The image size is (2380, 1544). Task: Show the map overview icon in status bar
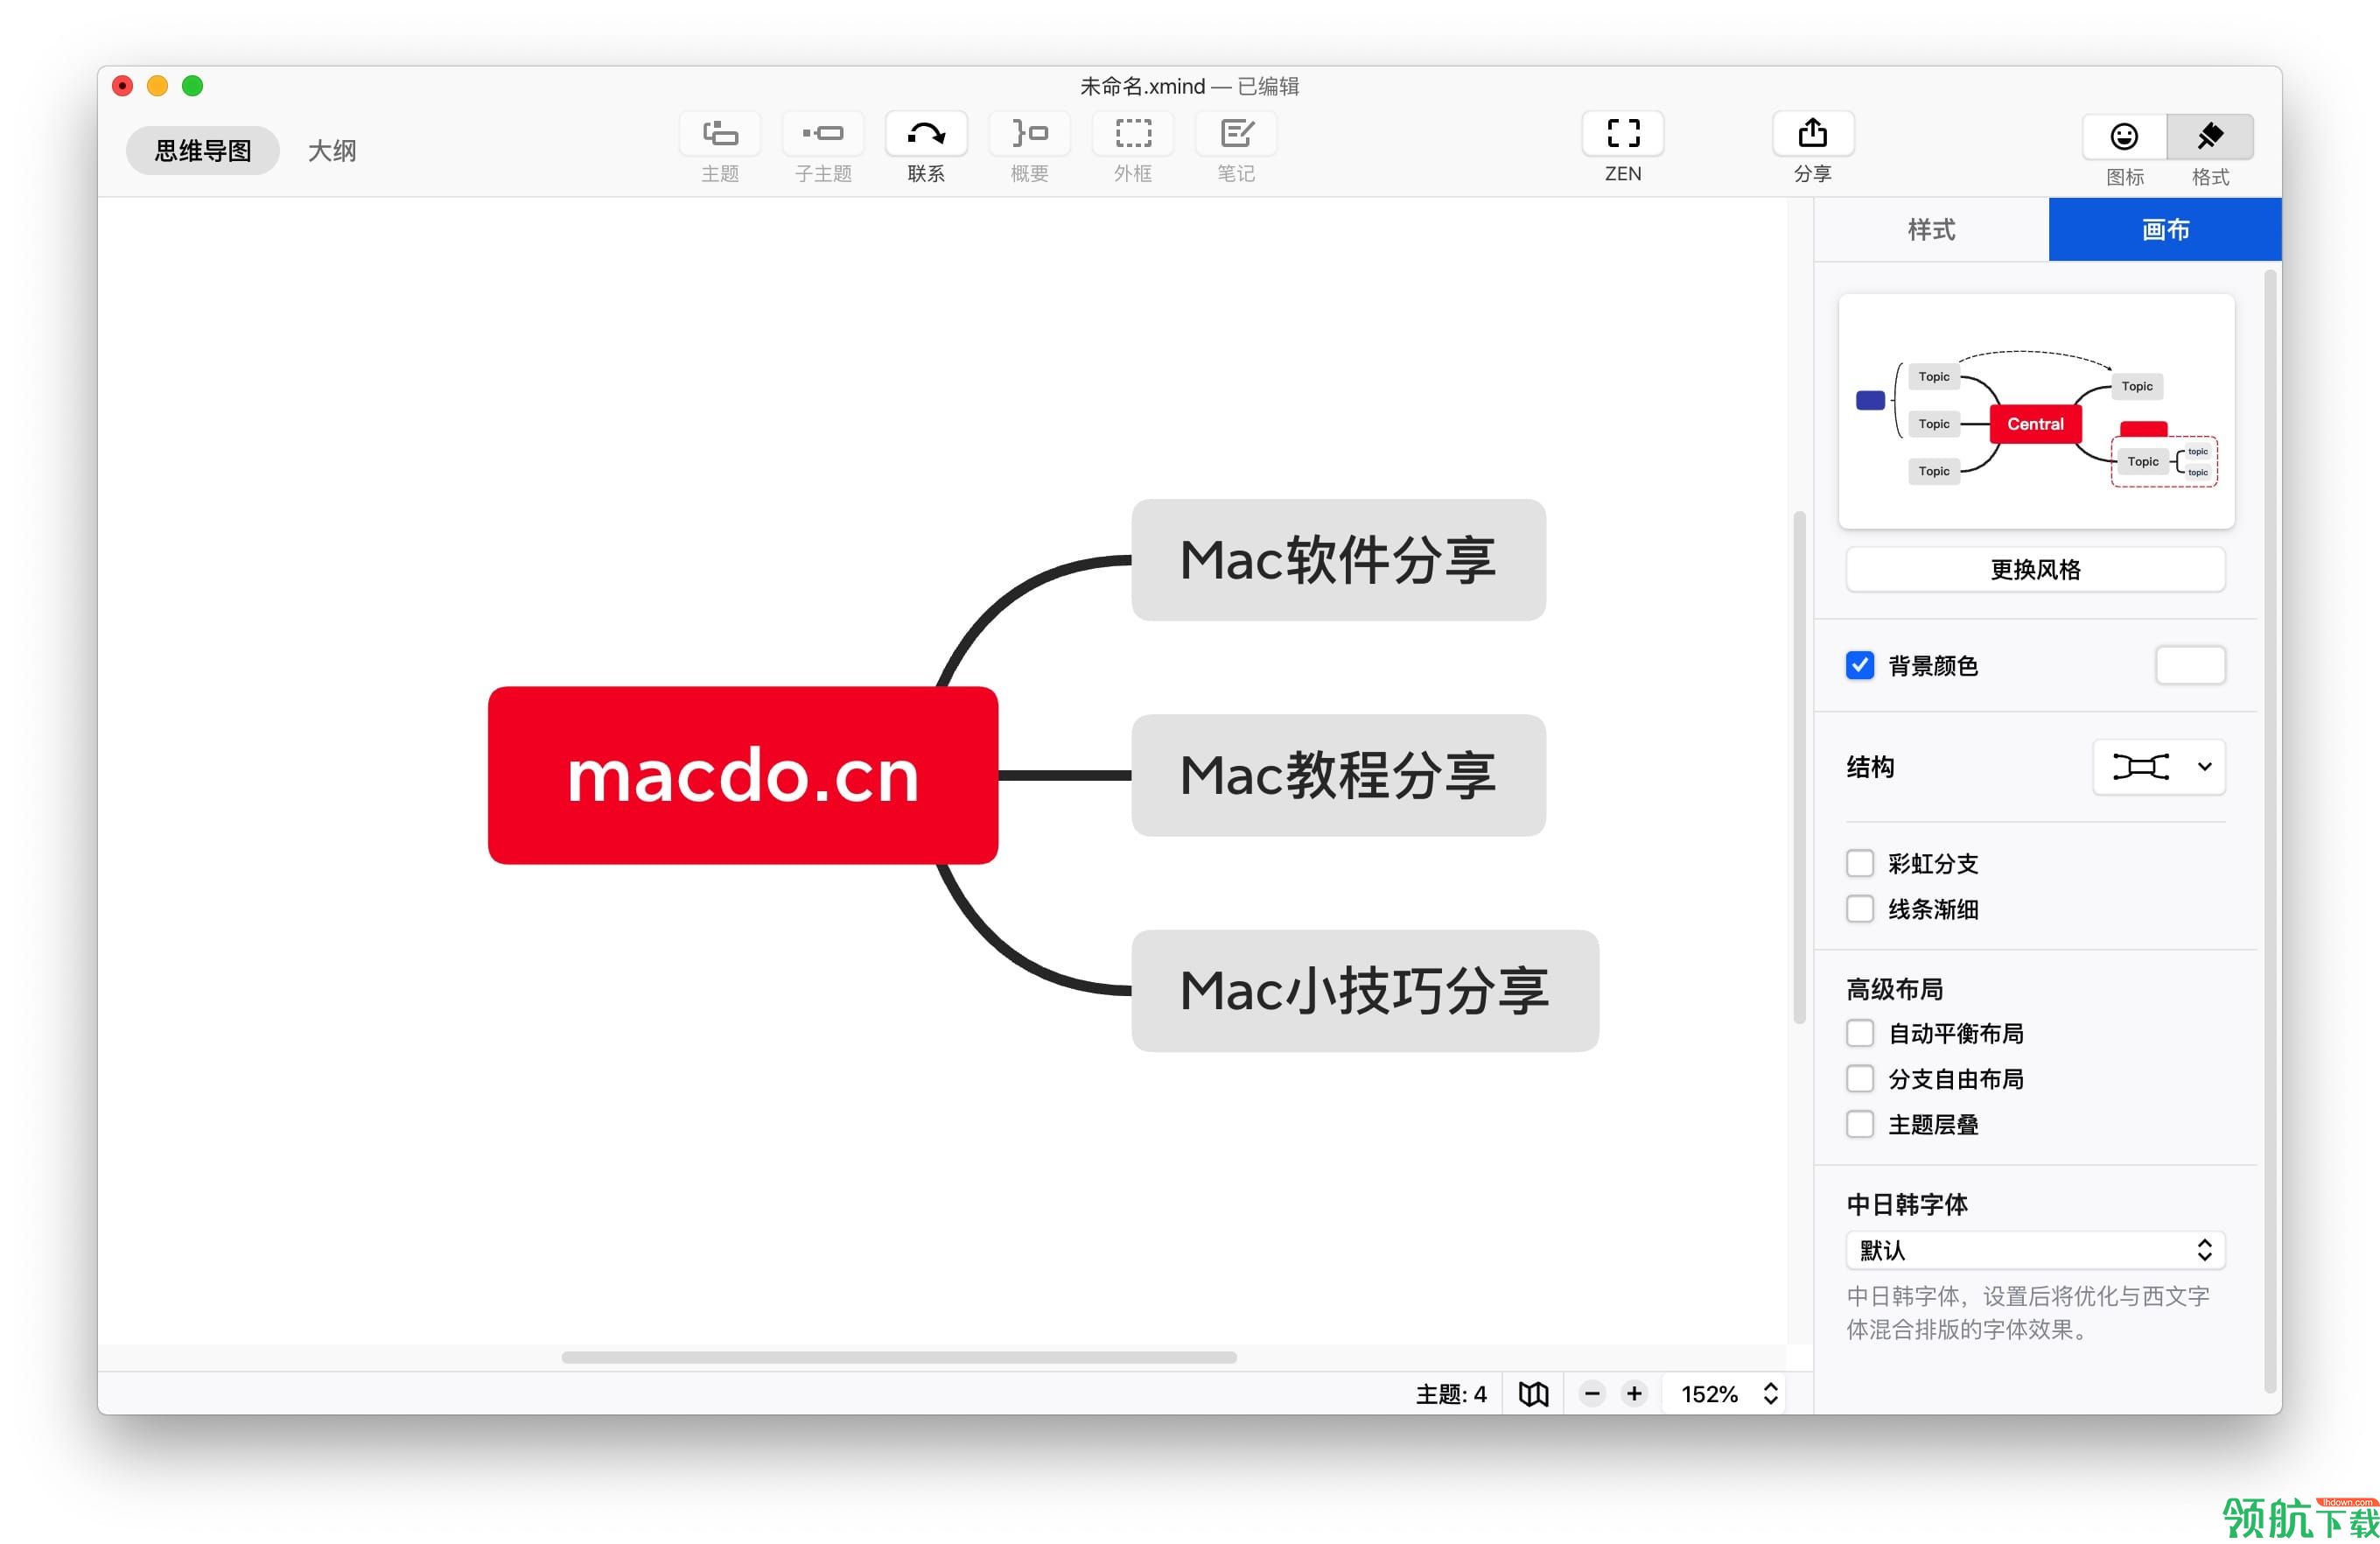1533,1393
